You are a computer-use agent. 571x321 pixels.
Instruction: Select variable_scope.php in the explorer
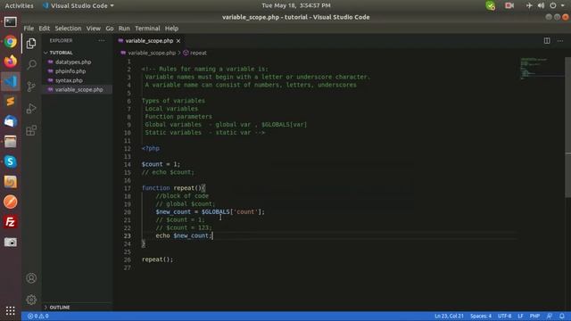click(x=79, y=89)
